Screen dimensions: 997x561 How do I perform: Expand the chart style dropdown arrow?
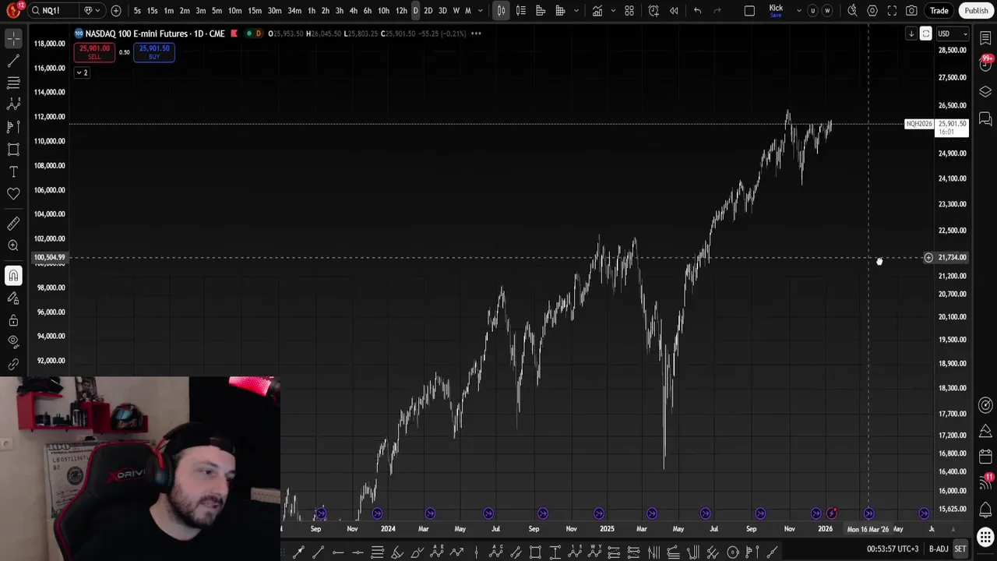tap(577, 11)
